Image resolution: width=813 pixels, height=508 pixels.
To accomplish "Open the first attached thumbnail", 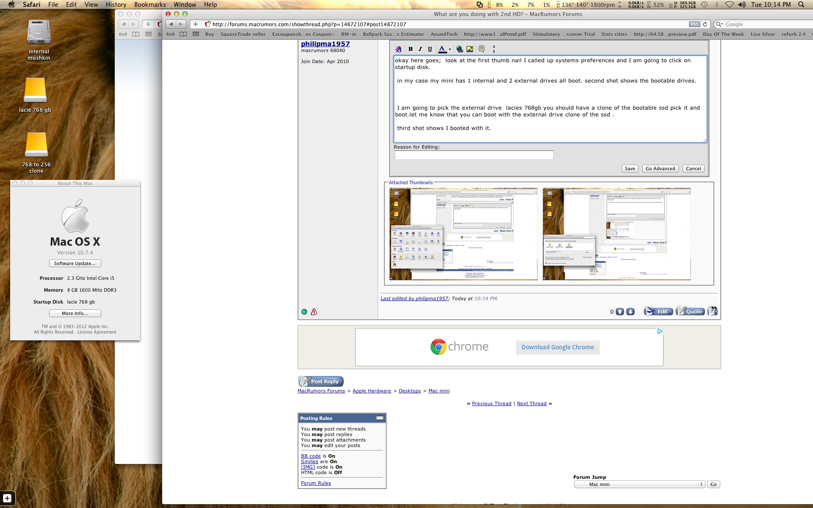I will coord(463,234).
